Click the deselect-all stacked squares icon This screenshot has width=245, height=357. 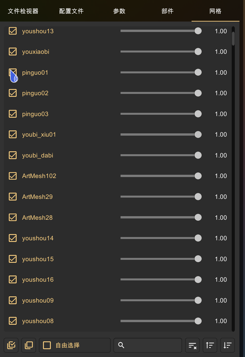pyautogui.click(x=29, y=345)
